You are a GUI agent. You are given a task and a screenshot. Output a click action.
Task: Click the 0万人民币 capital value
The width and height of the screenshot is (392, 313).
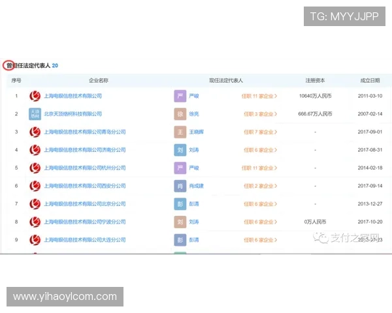coord(315,222)
